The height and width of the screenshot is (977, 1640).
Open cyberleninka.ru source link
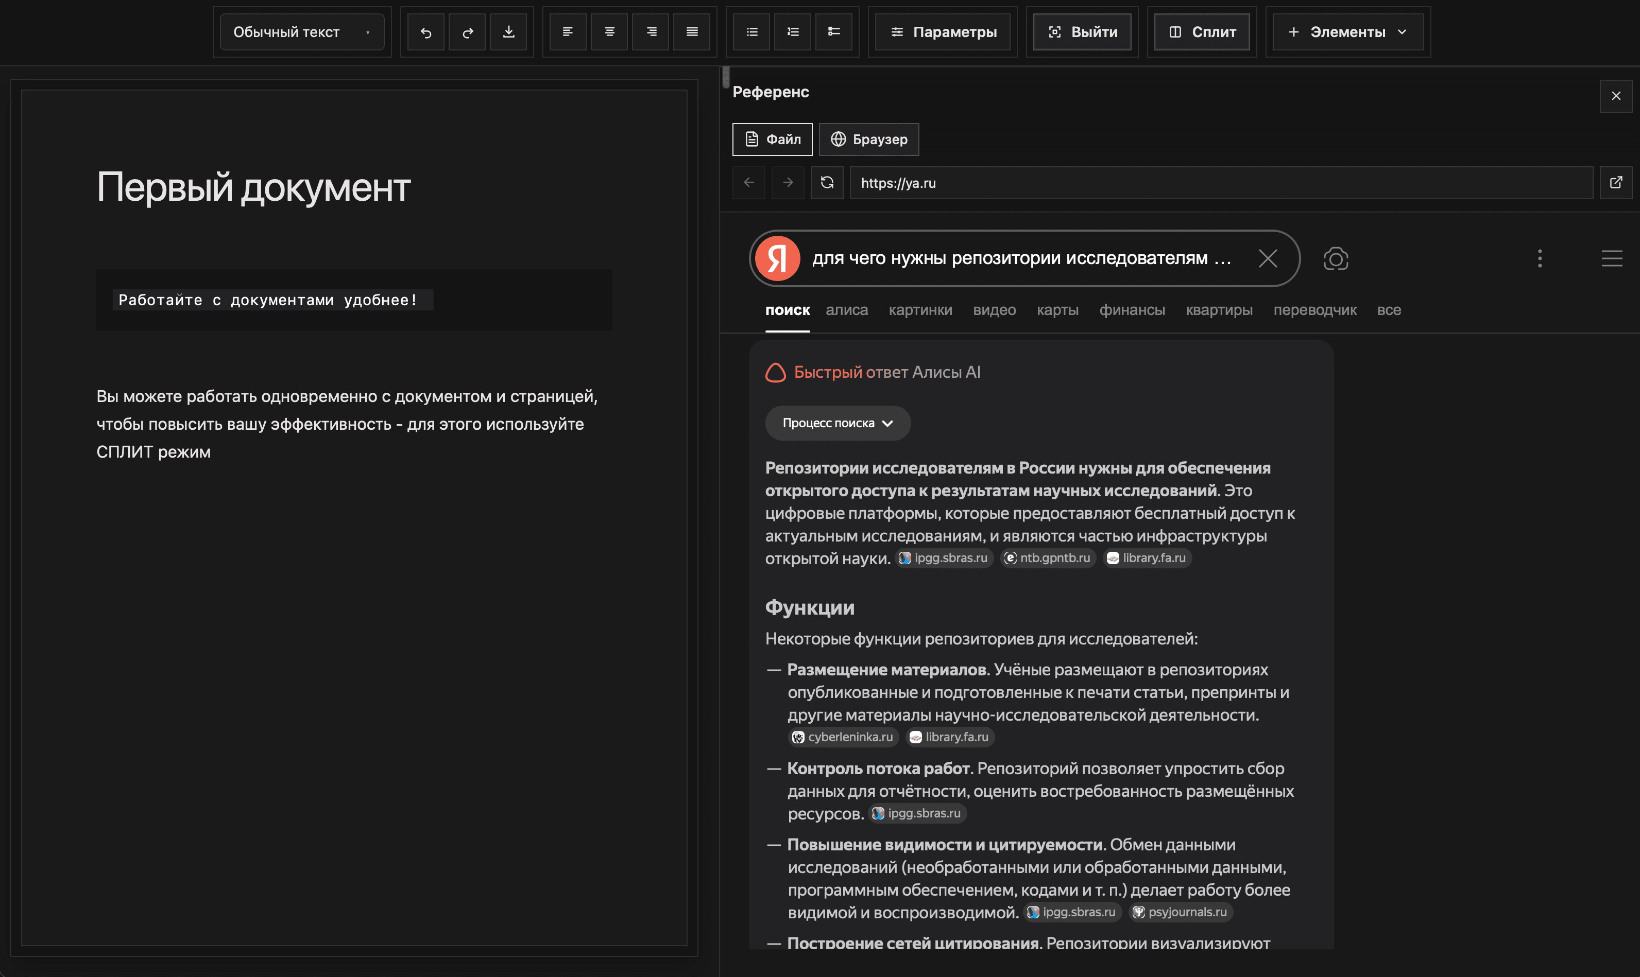(844, 737)
